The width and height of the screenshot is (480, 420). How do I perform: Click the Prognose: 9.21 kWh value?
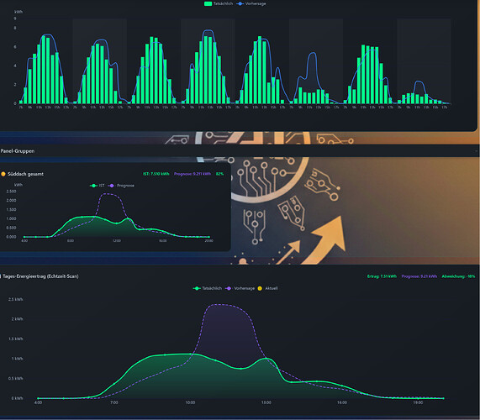point(419,276)
